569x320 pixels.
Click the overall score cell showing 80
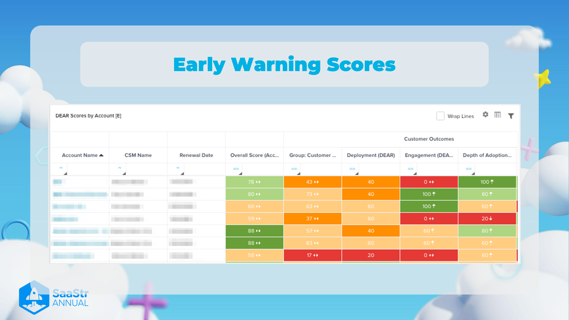(x=255, y=194)
